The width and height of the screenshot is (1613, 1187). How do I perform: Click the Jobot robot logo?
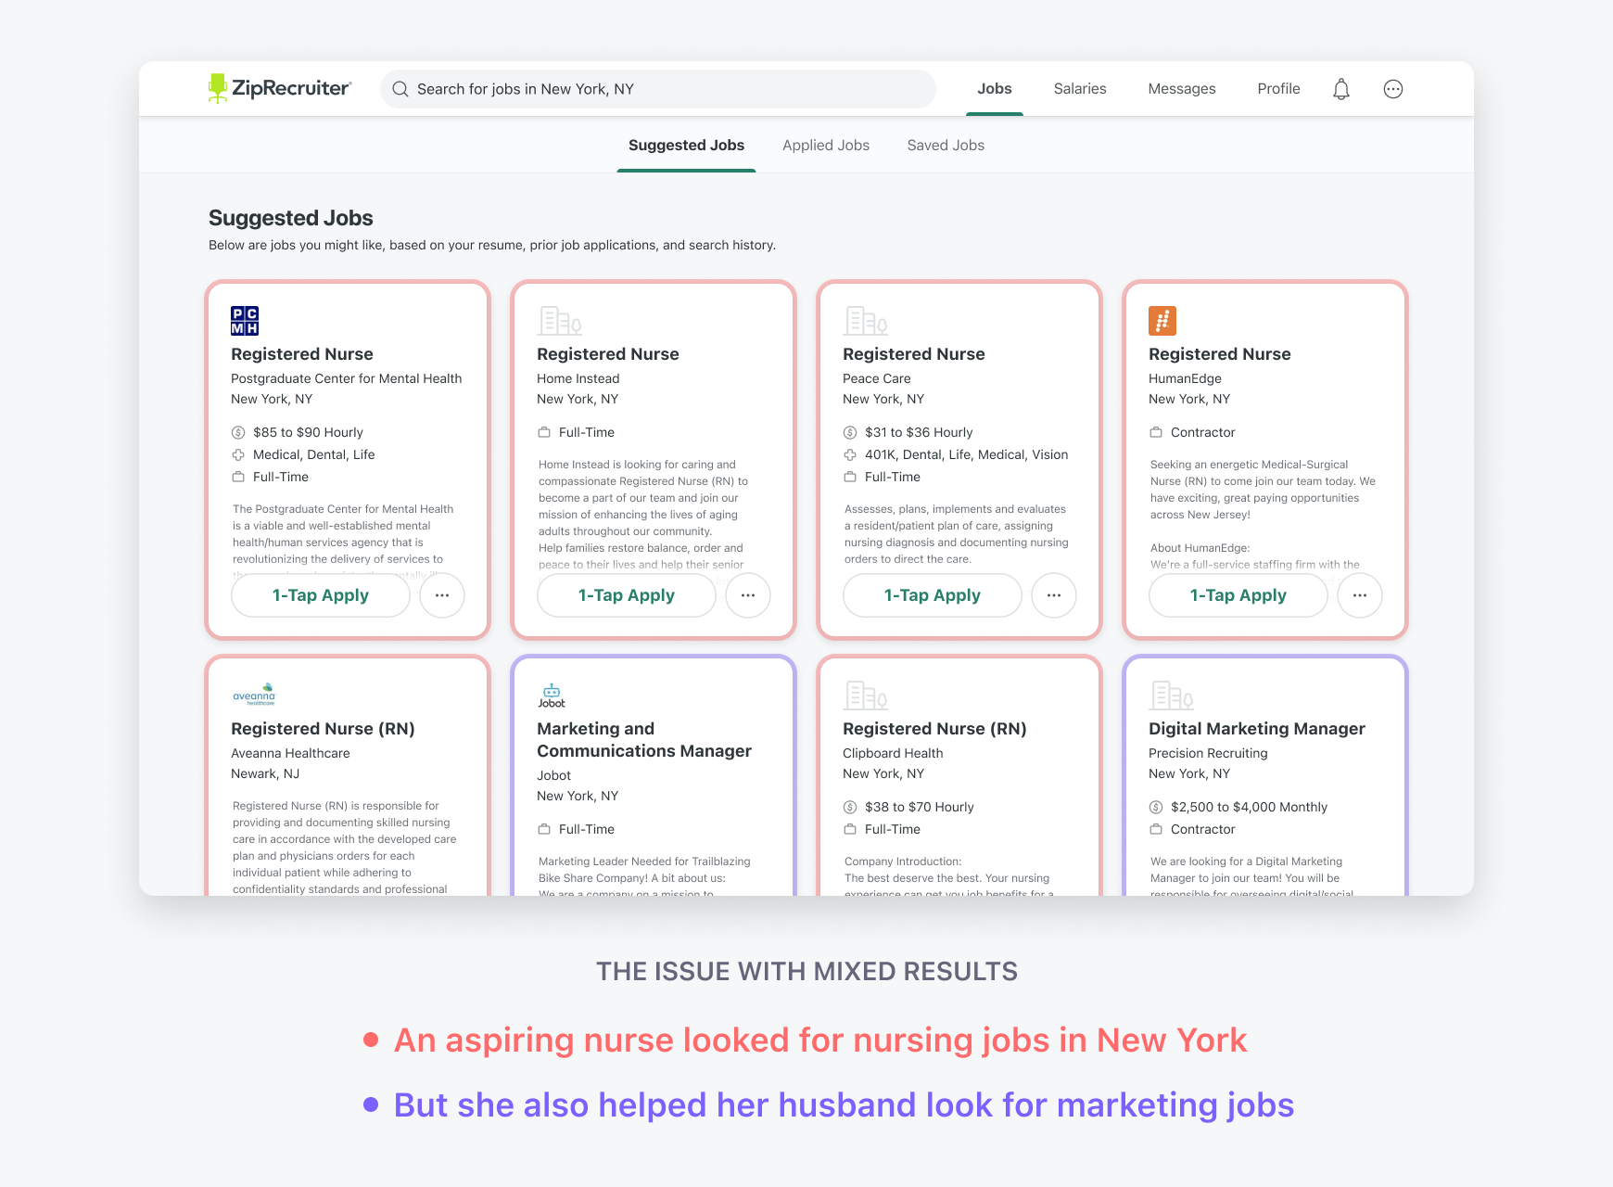[x=552, y=696]
